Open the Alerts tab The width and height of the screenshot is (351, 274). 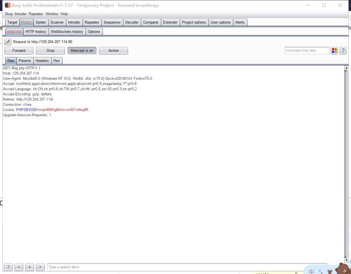pyautogui.click(x=240, y=22)
